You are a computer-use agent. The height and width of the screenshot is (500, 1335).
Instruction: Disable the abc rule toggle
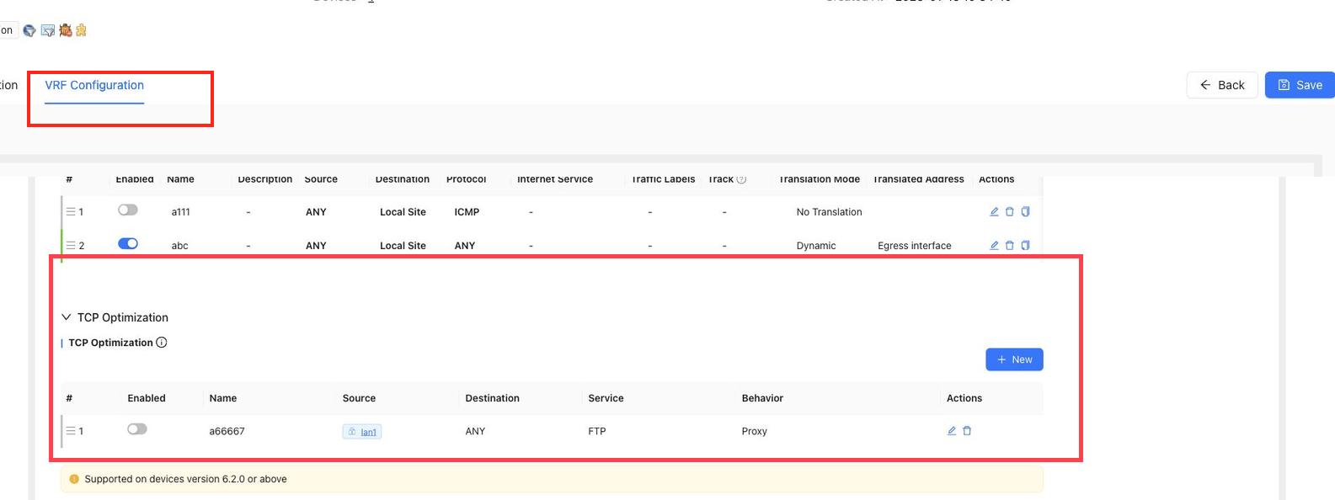(x=128, y=243)
